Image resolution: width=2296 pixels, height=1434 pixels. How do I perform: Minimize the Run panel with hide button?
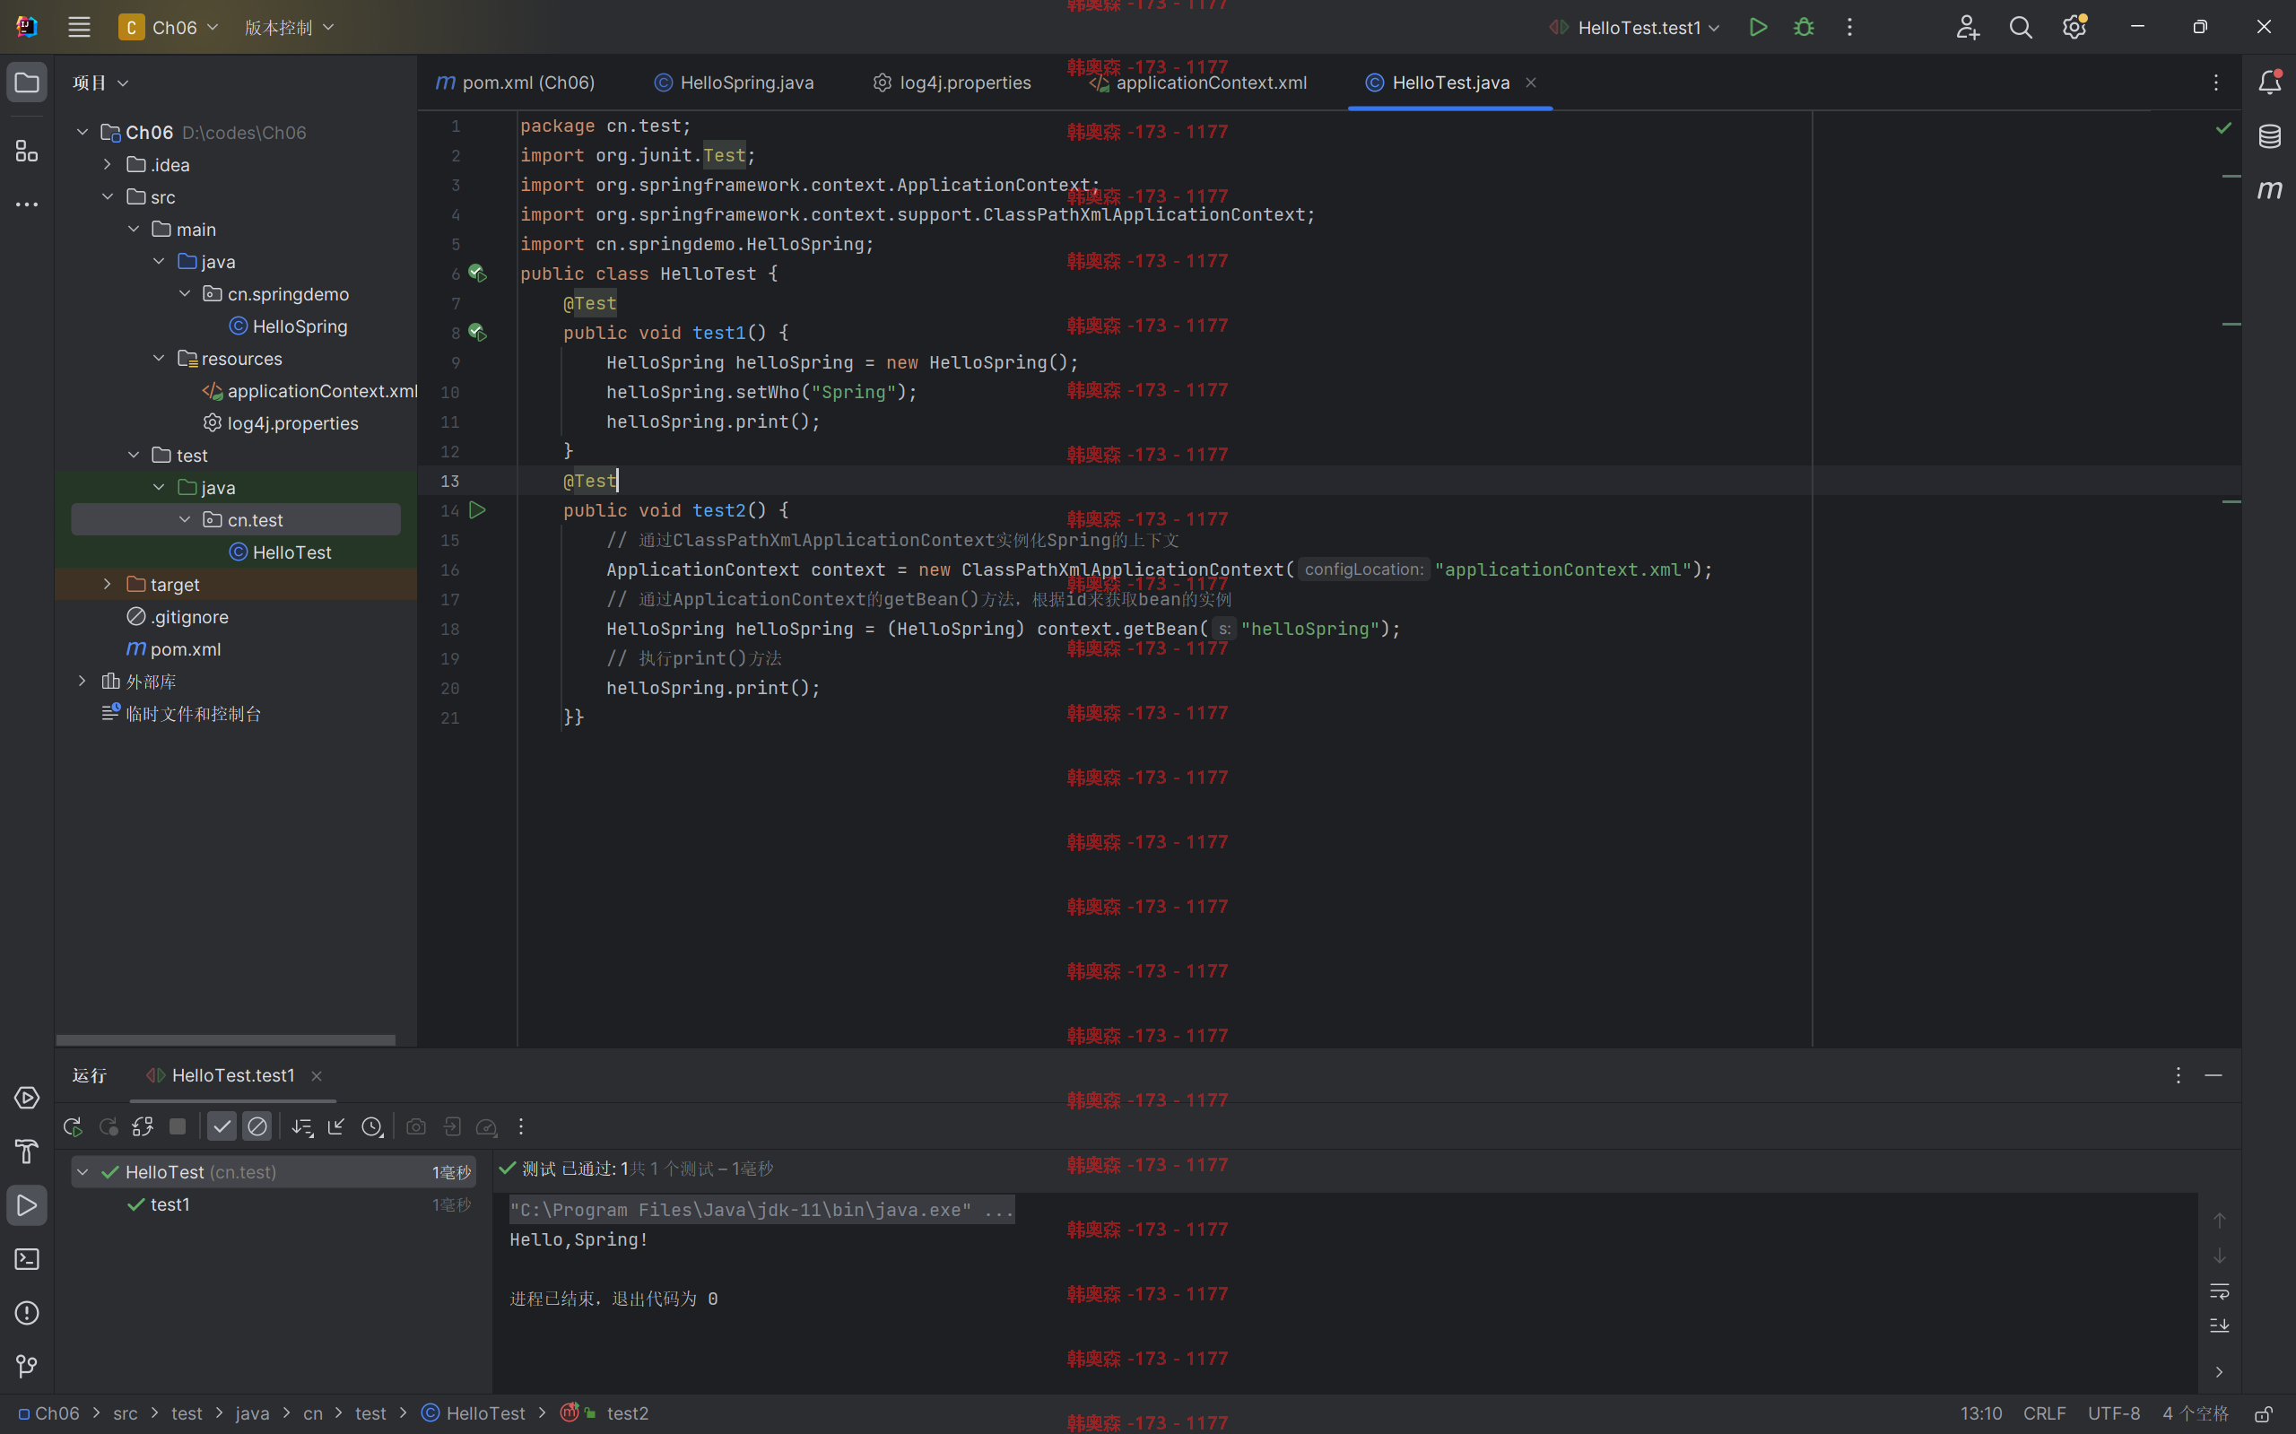coord(2213,1075)
